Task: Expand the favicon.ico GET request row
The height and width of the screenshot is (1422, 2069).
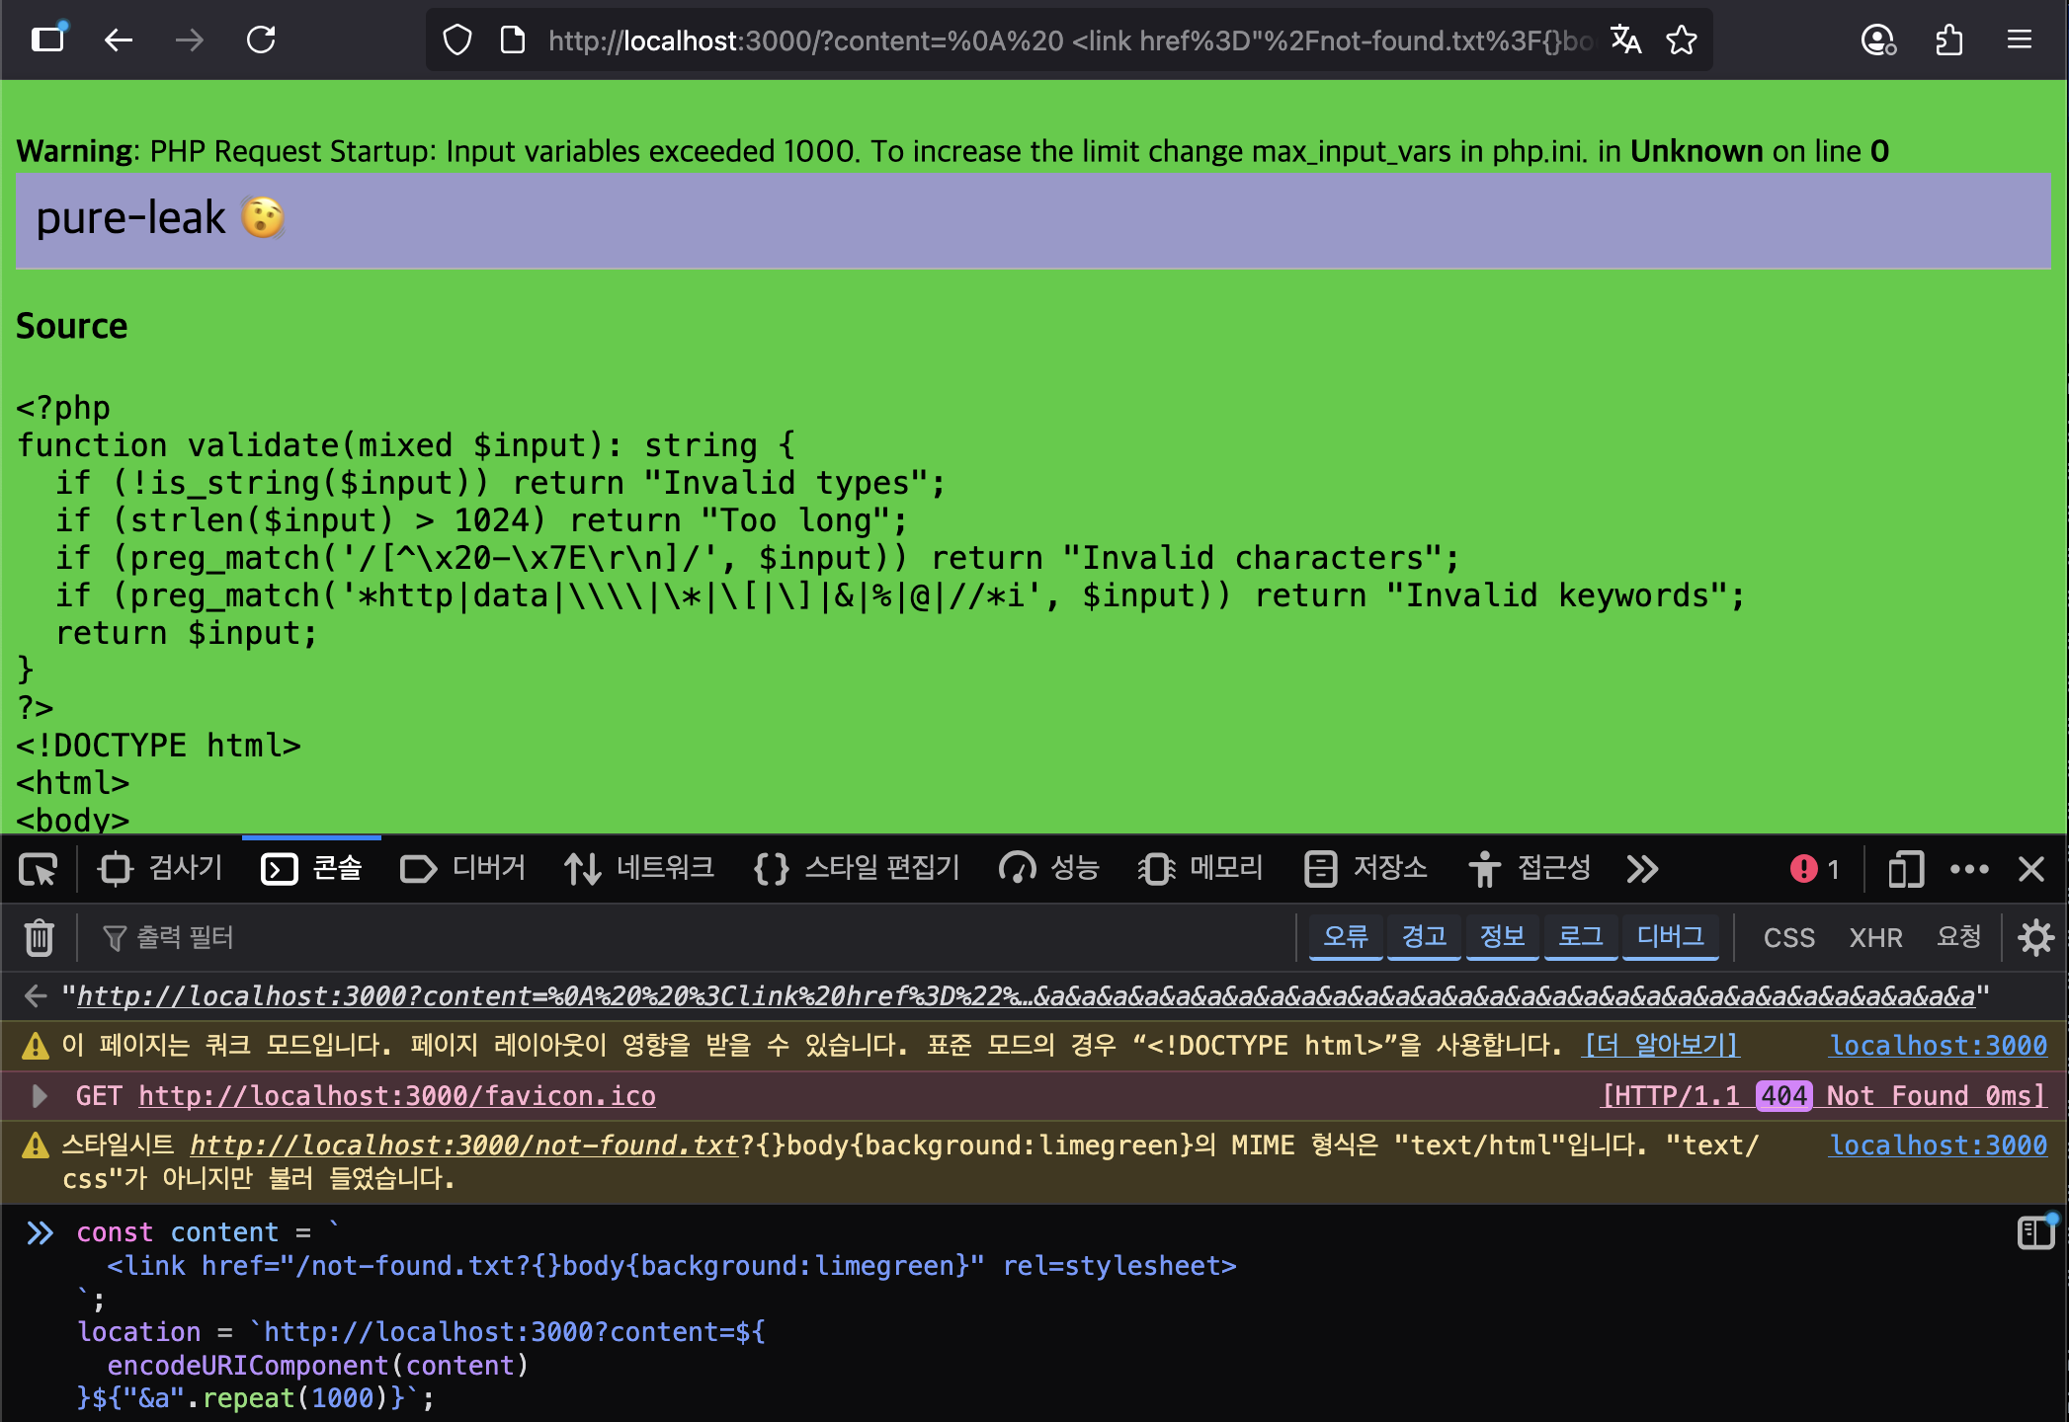Action: point(40,1095)
